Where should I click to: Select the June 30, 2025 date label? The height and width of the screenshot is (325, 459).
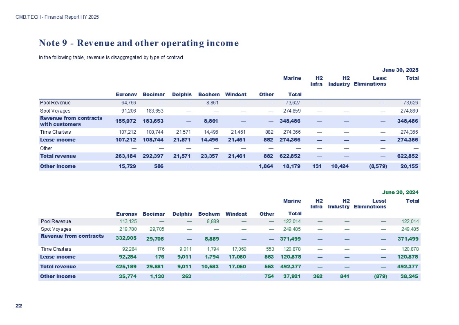[400, 70]
